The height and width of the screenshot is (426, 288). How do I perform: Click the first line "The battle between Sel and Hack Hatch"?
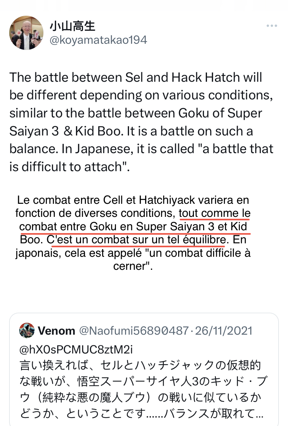coord(136,77)
